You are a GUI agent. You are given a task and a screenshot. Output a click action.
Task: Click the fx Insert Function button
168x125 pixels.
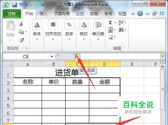coord(77,56)
